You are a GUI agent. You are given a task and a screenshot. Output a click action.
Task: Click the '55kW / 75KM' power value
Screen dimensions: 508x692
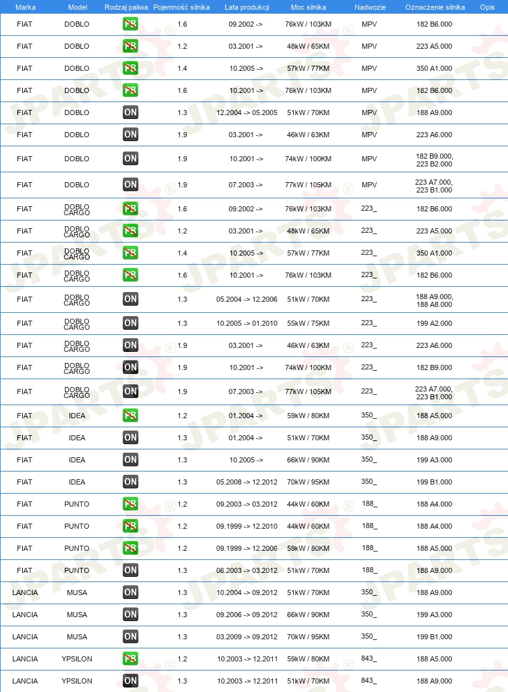tap(308, 323)
